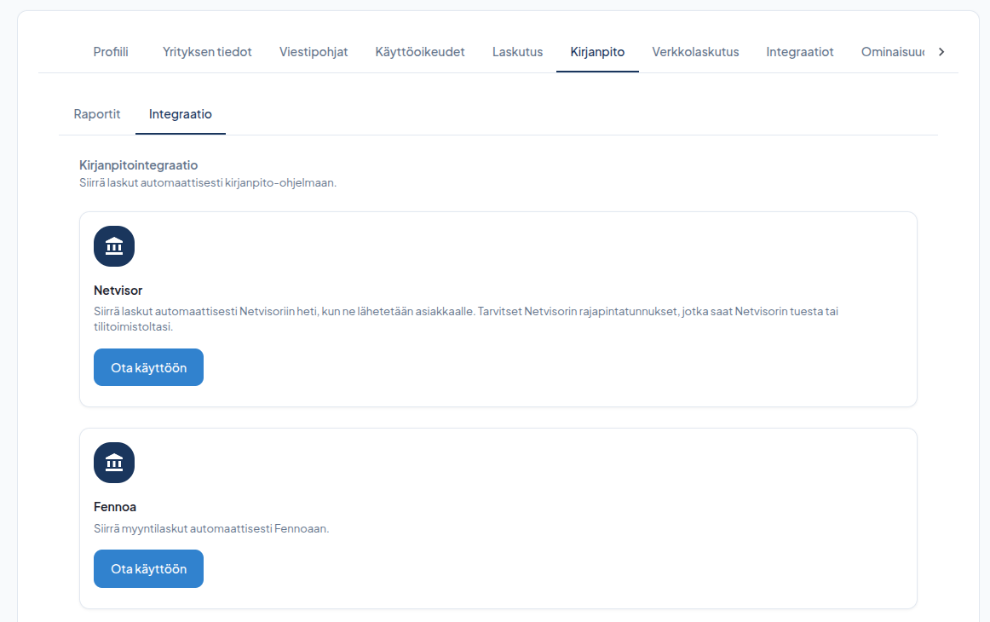Switch to Integraatiot tab

pos(800,52)
